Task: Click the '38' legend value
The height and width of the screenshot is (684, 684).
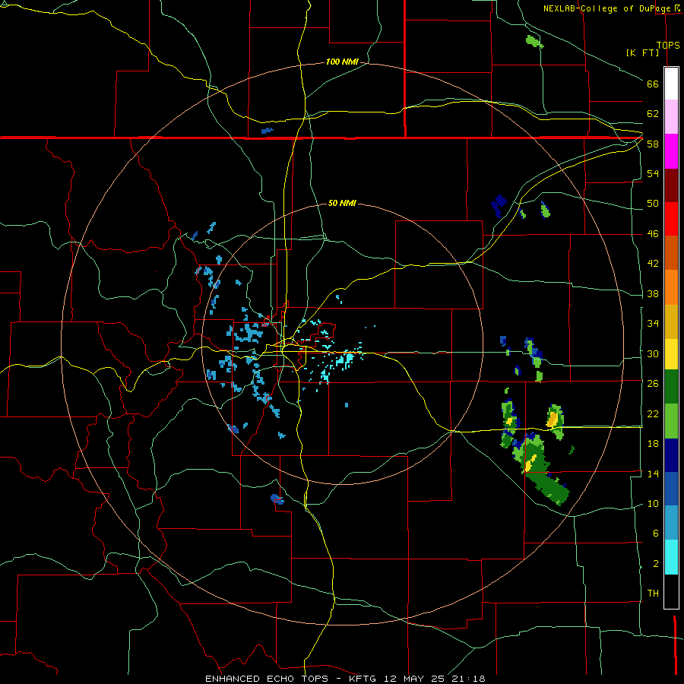Action: pos(653,293)
